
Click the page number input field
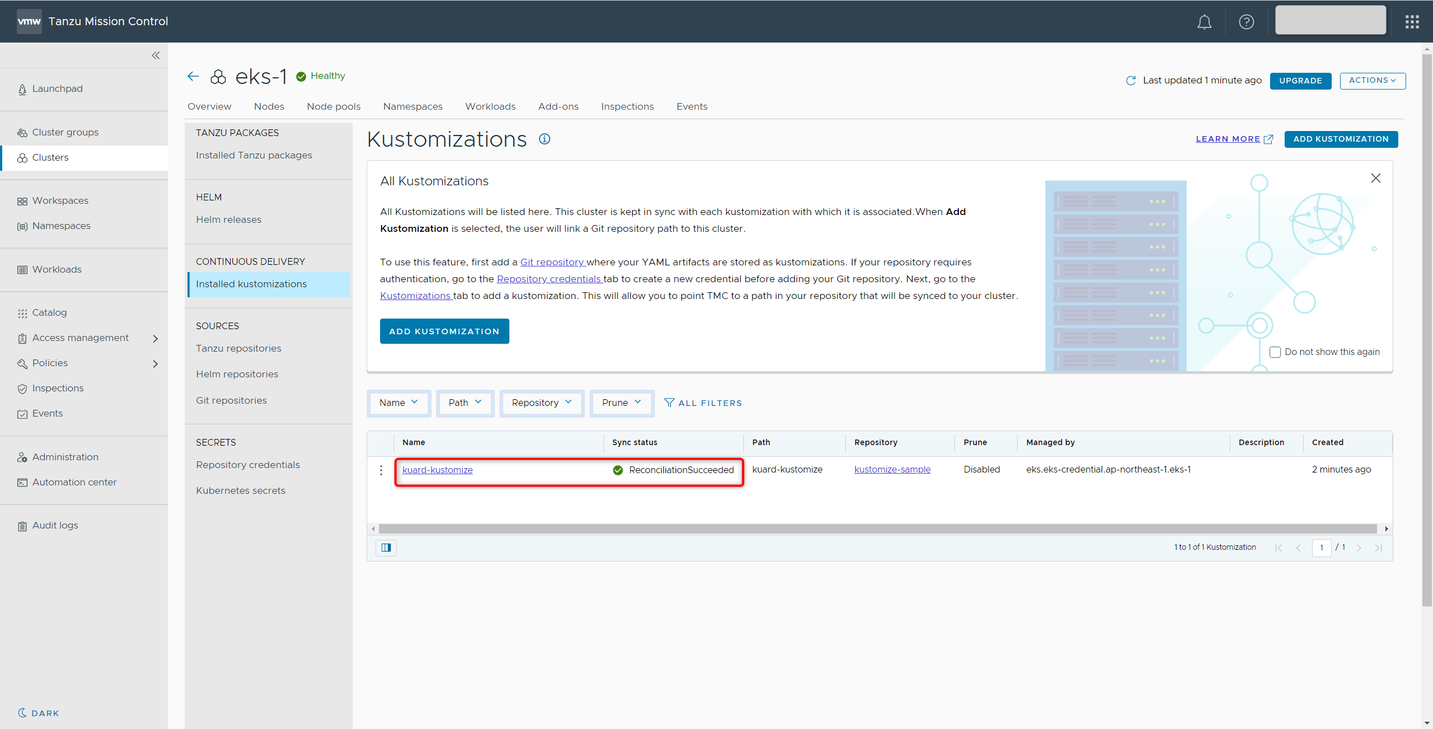(1321, 548)
